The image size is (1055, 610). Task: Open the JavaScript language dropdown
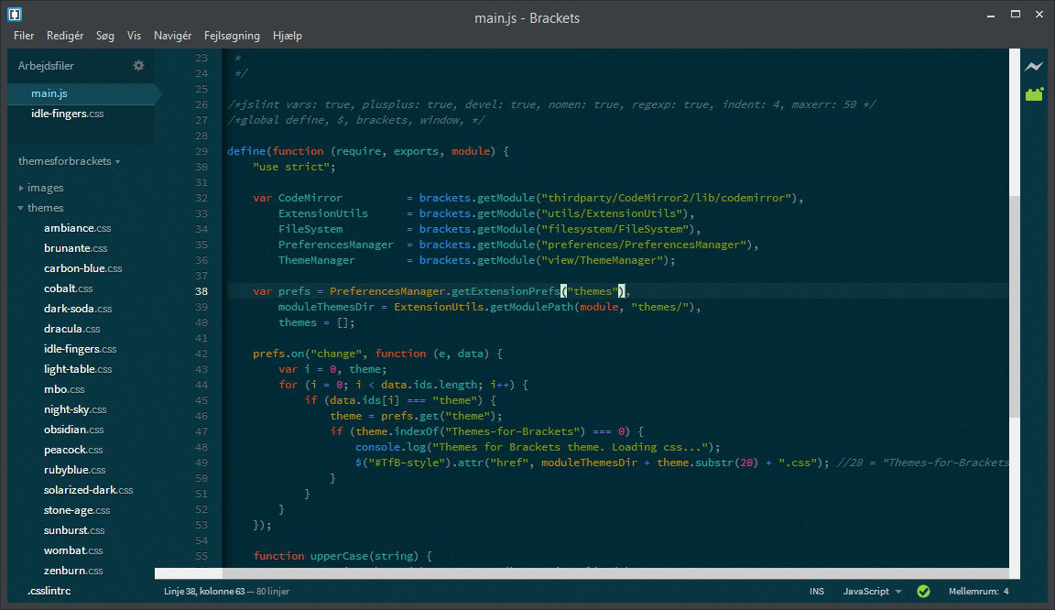pyautogui.click(x=865, y=591)
